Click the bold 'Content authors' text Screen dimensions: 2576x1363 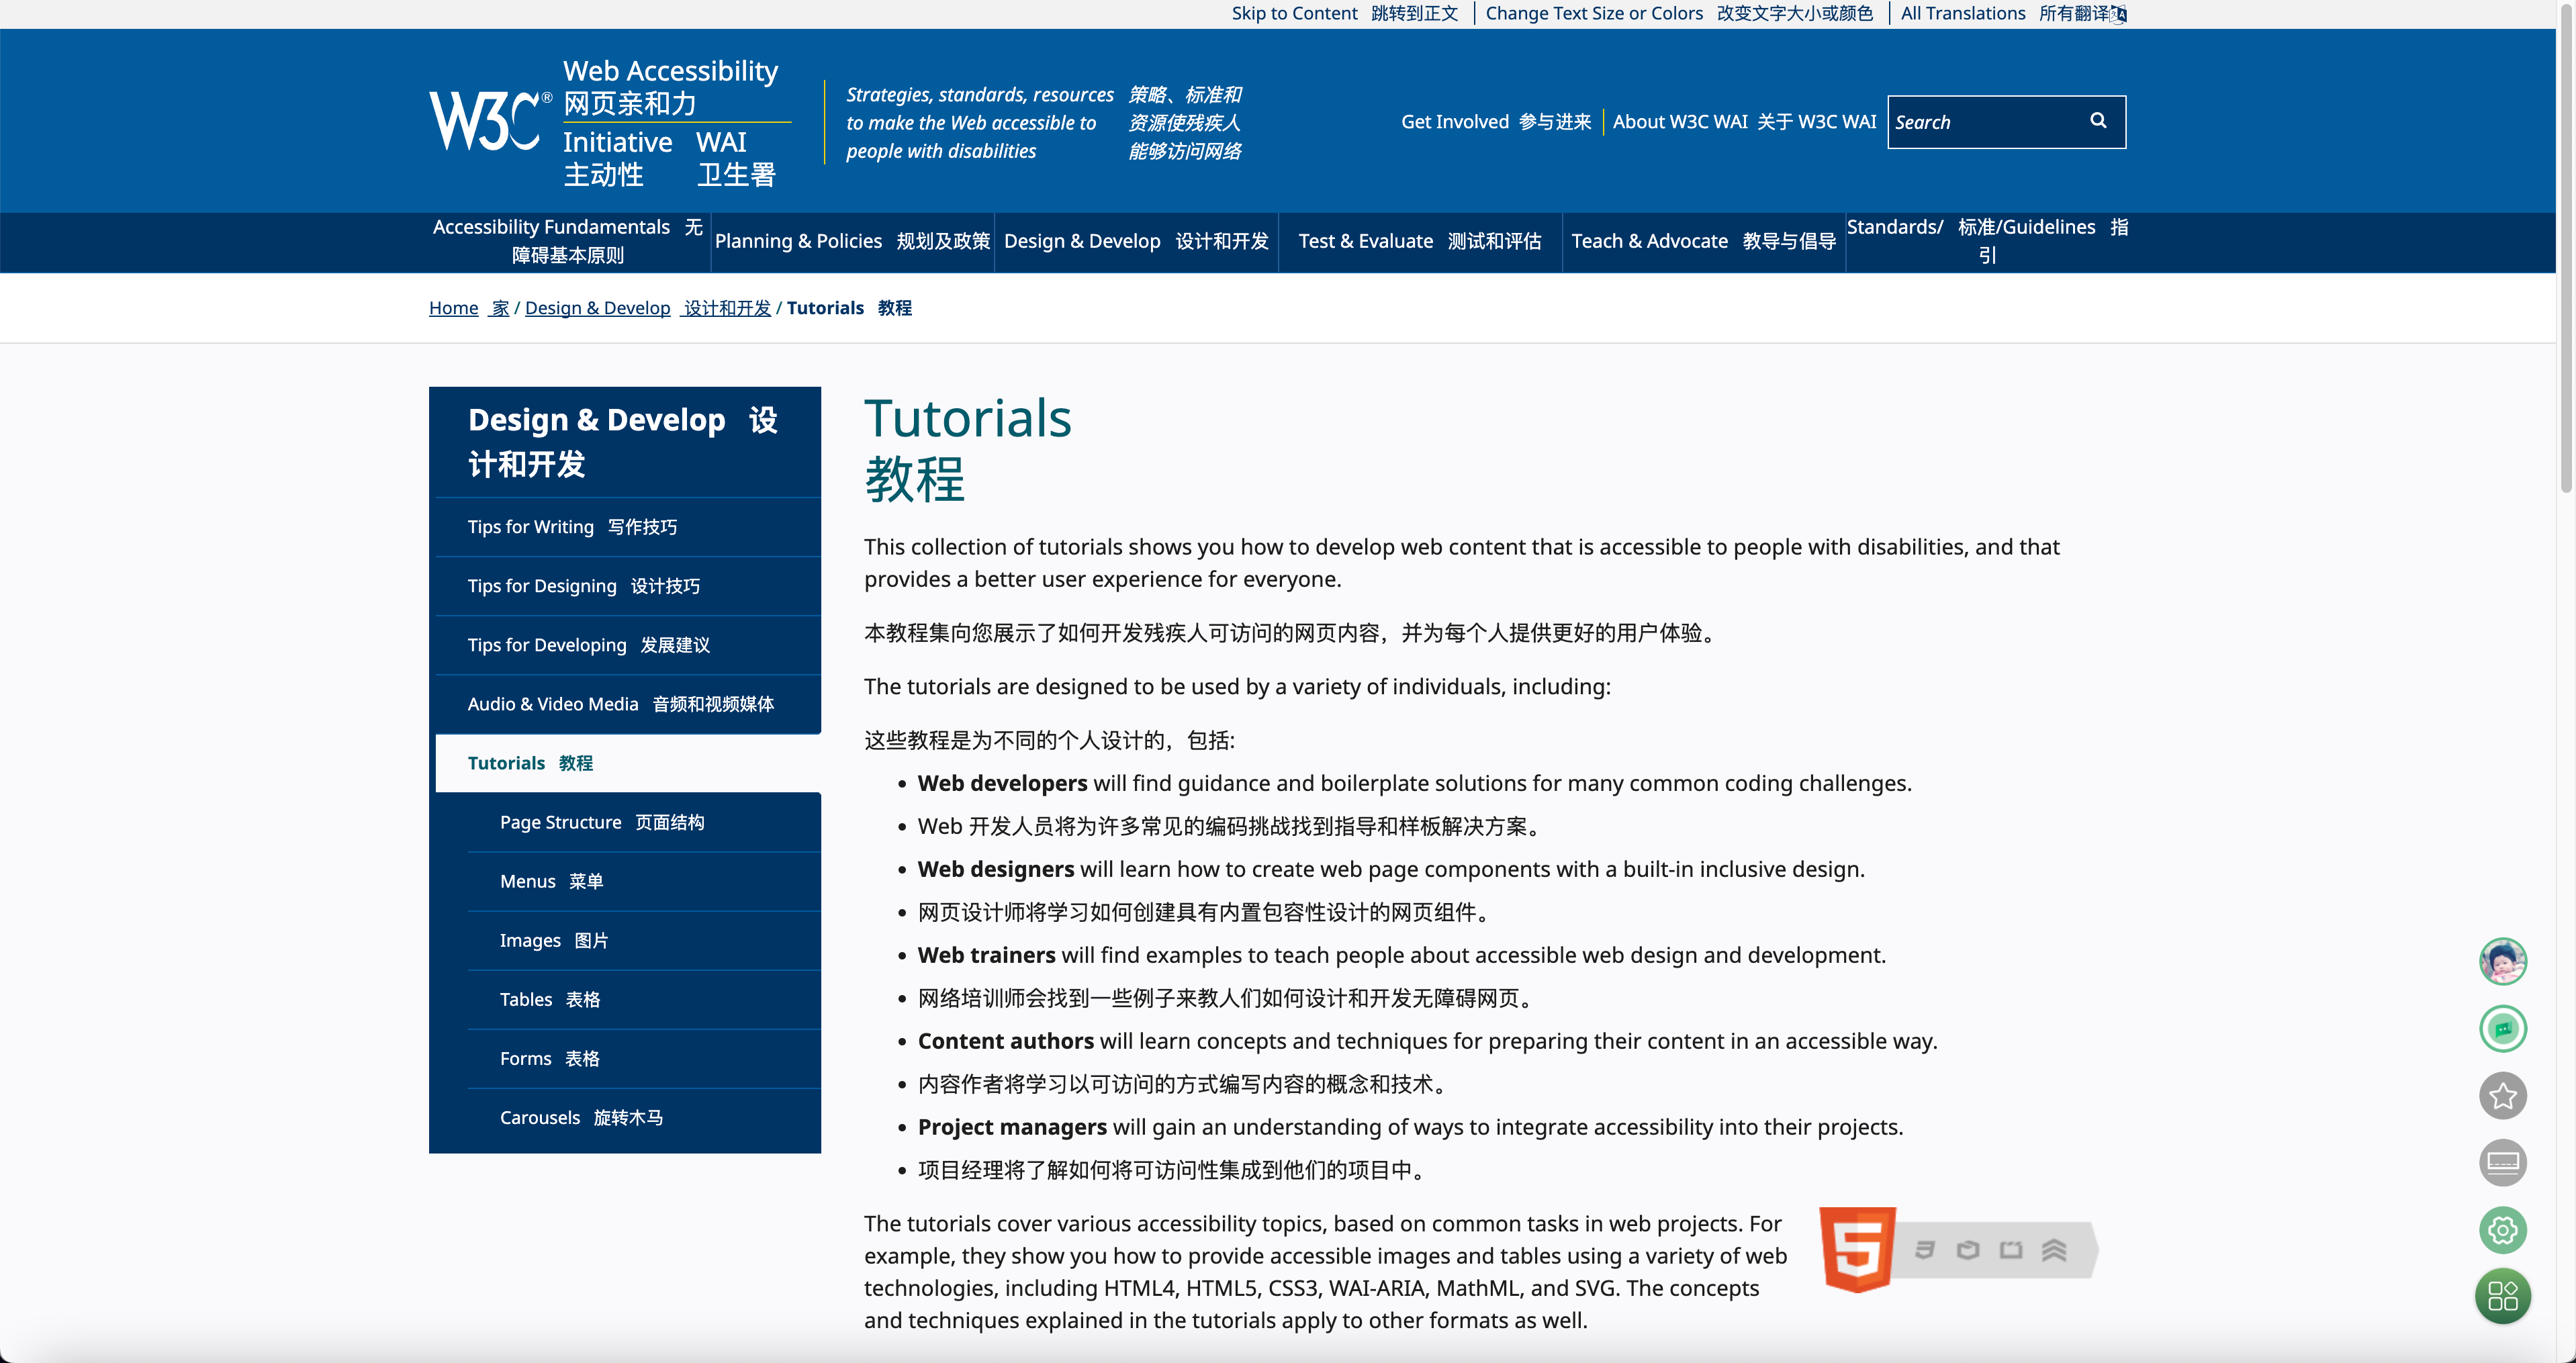pos(1006,1041)
